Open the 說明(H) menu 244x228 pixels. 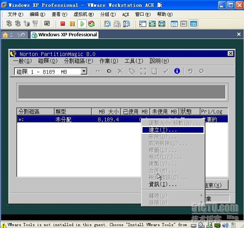tap(159, 61)
